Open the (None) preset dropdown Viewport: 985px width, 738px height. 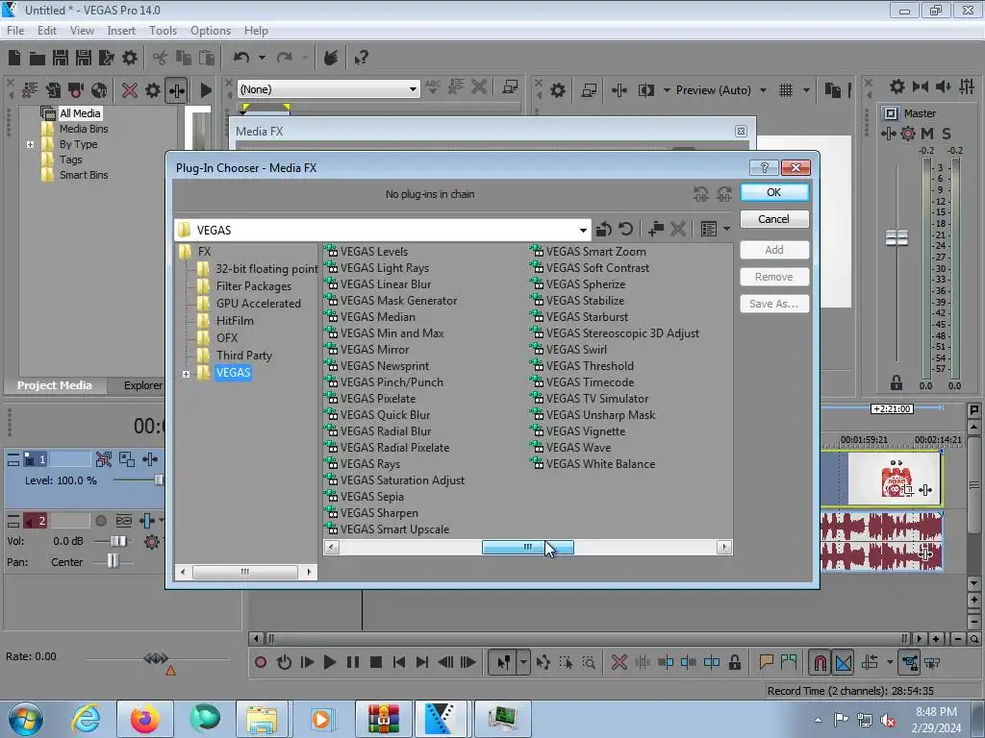point(413,89)
